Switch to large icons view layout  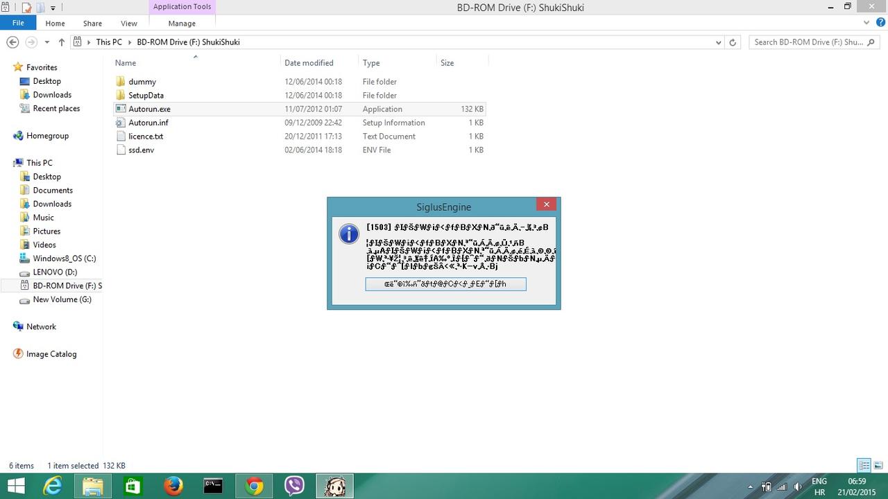coord(878,466)
